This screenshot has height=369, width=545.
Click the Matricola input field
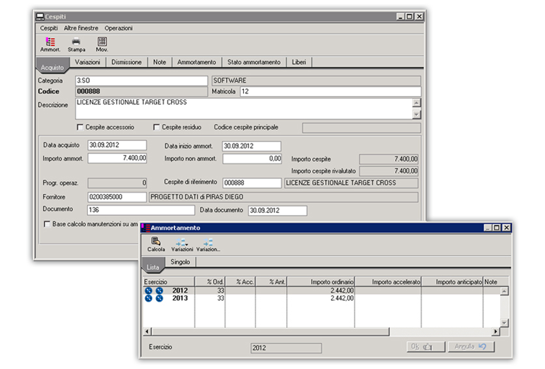[330, 91]
